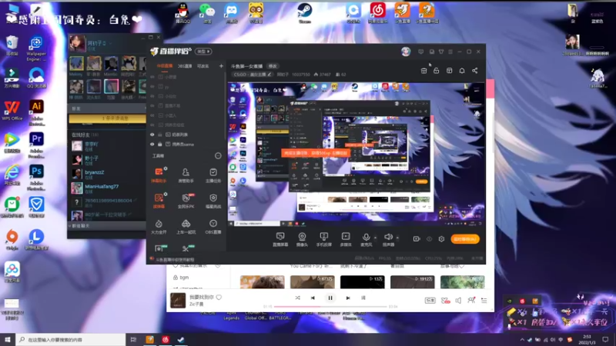This screenshot has width=616, height=346.
Task: Expand the microphone options arrow
Action: tap(375, 238)
